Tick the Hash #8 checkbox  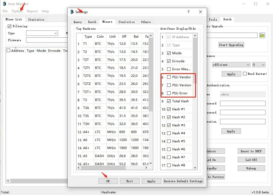(169, 165)
